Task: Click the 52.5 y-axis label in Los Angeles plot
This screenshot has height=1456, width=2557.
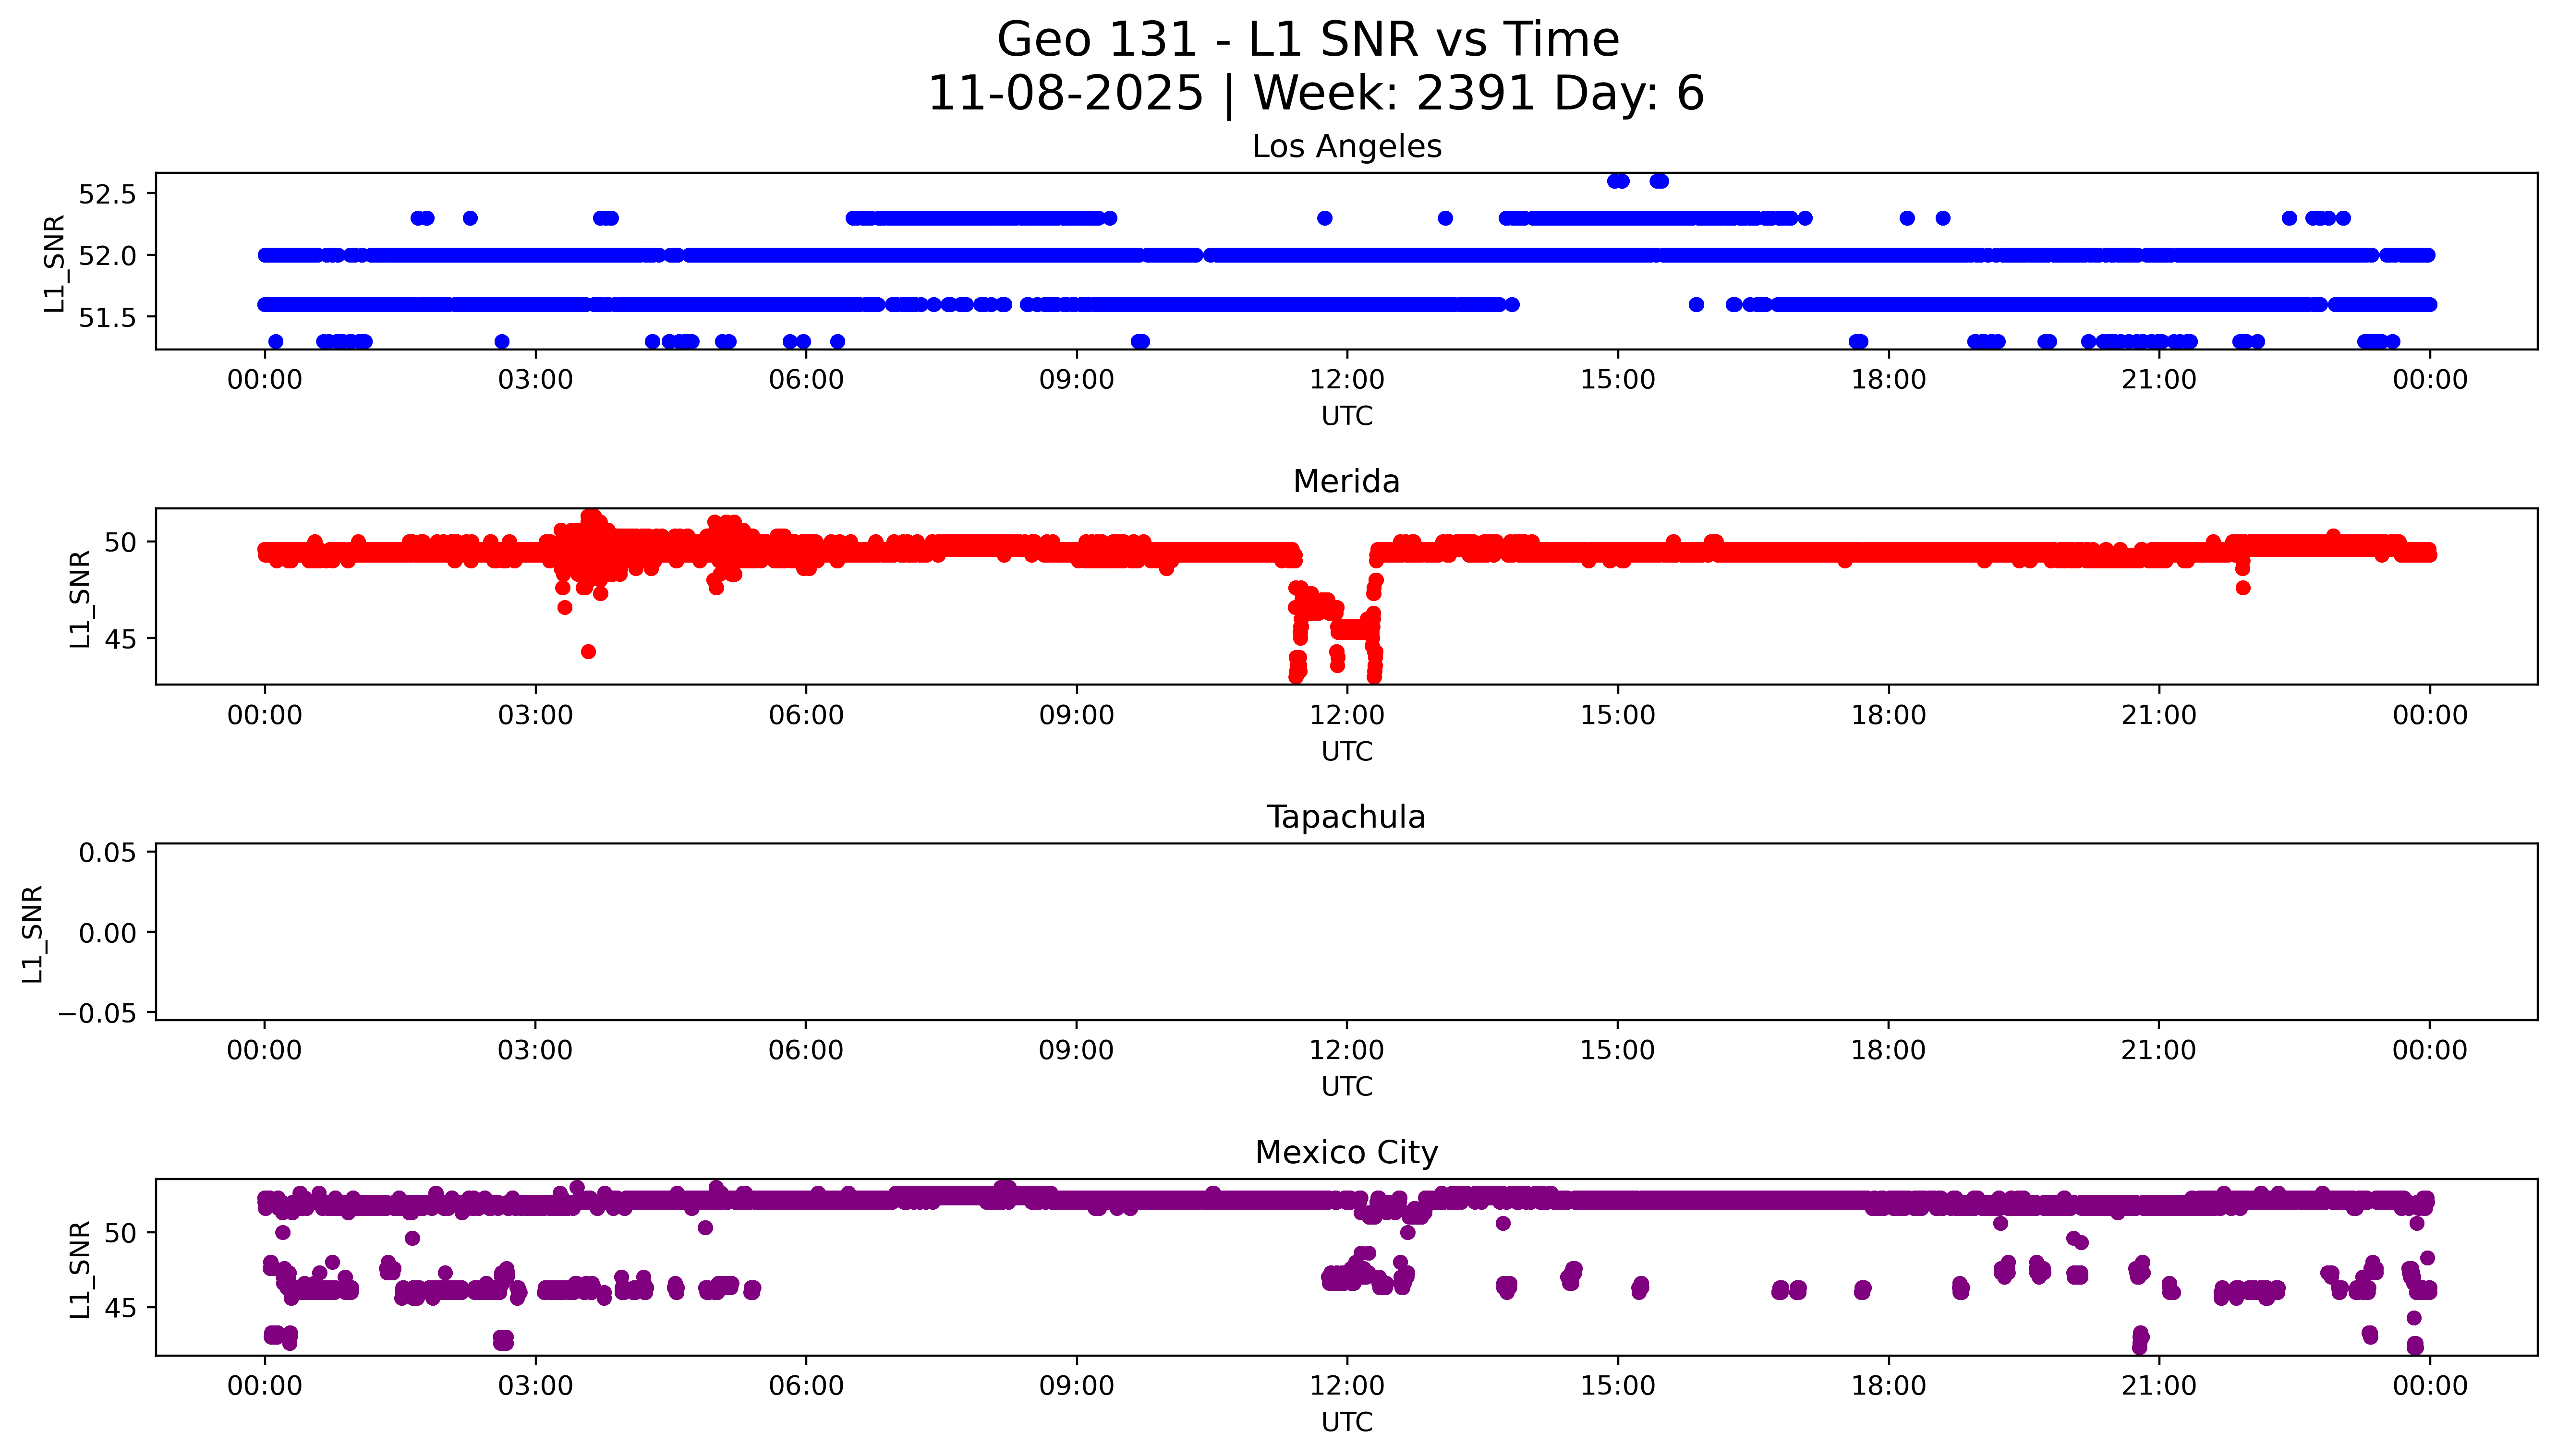Action: point(107,194)
